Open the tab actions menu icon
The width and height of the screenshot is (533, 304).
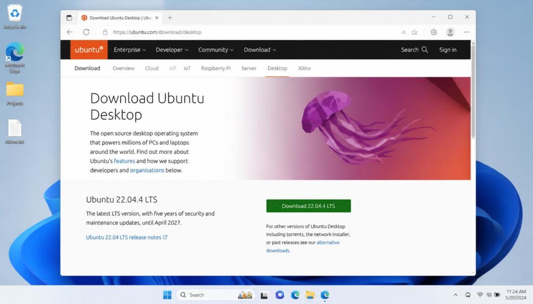click(x=69, y=18)
